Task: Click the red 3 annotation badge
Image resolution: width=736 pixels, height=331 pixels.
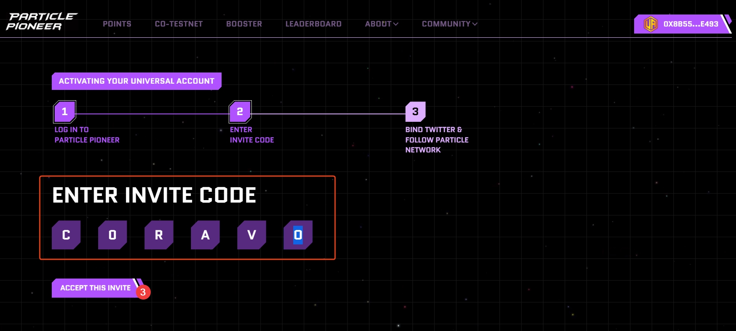Action: click(143, 292)
